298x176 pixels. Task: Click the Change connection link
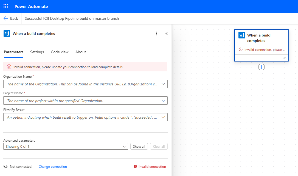[x=53, y=167]
